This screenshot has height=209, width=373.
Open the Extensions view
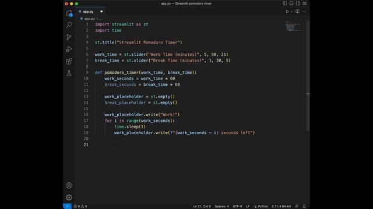(x=69, y=62)
